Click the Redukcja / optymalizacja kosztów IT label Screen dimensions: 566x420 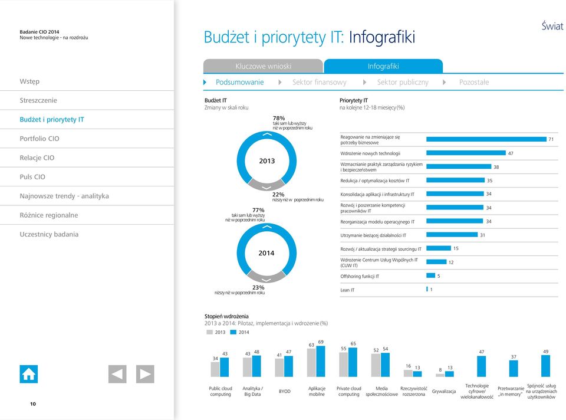click(x=375, y=181)
